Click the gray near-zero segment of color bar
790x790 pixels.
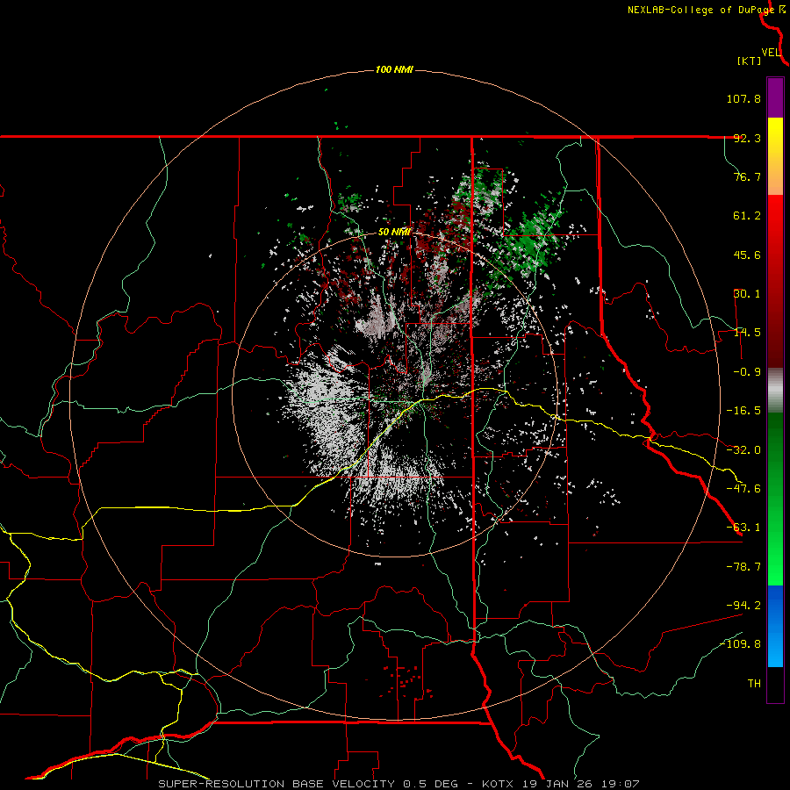point(775,391)
